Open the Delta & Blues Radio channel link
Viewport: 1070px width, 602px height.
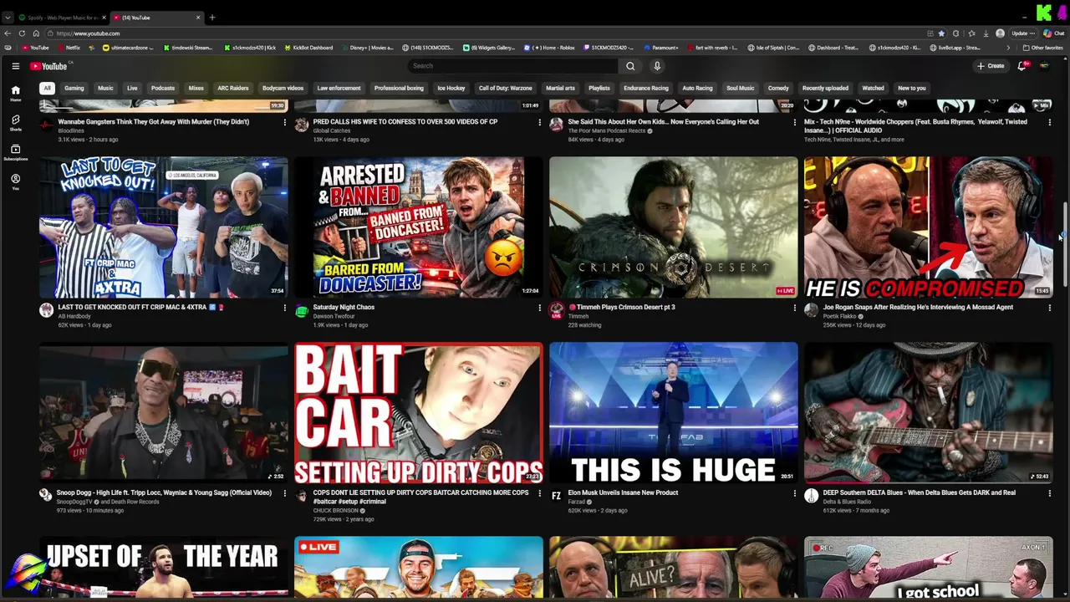[x=847, y=502]
